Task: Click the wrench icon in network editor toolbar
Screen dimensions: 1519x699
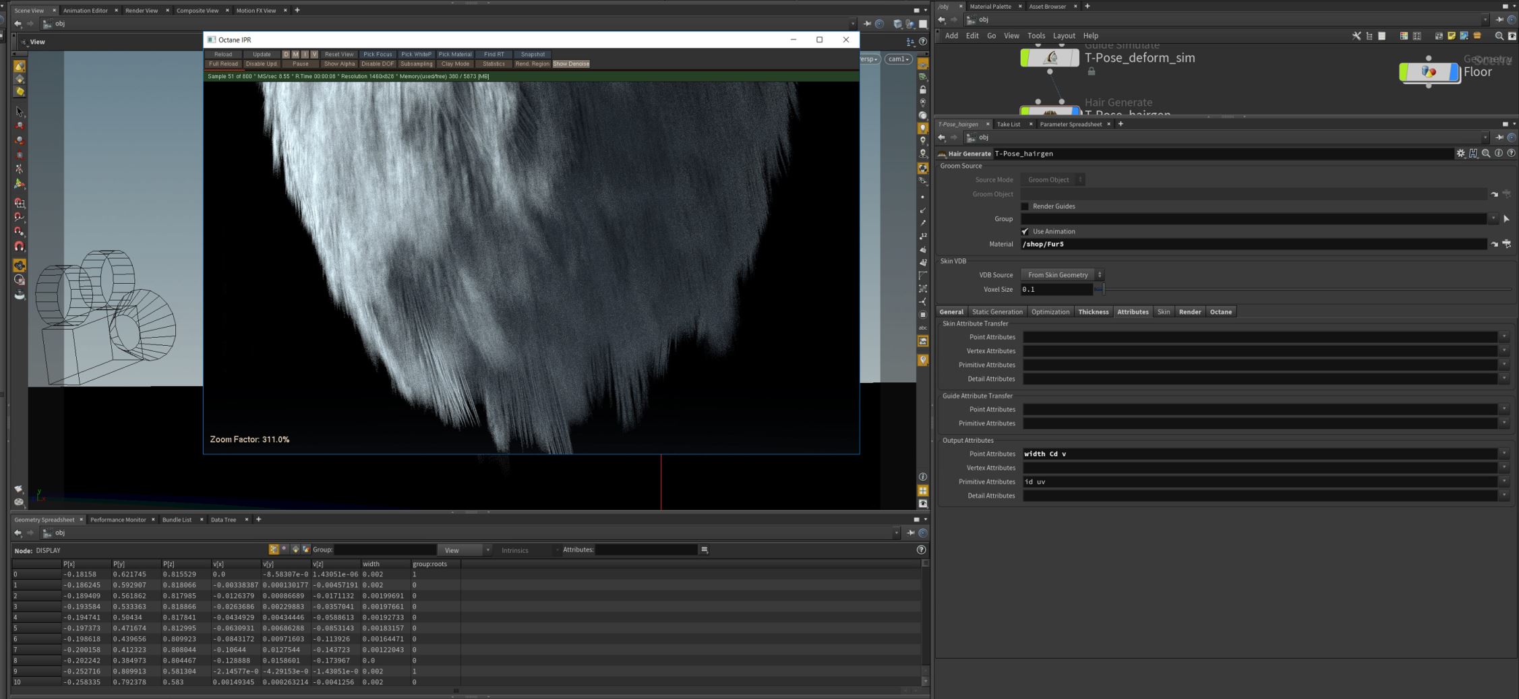Action: tap(1356, 36)
